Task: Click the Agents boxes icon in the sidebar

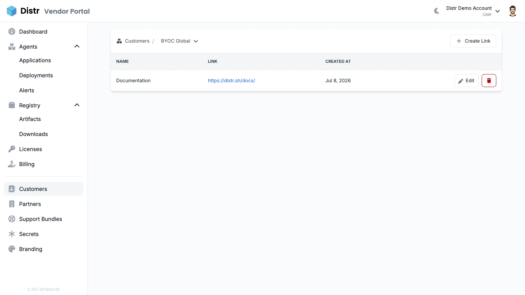Action: 12,46
